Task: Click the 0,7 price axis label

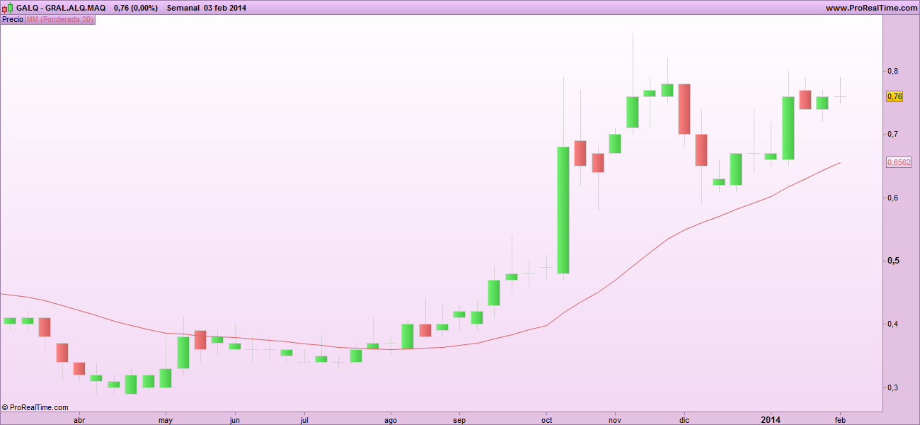Action: tap(892, 134)
